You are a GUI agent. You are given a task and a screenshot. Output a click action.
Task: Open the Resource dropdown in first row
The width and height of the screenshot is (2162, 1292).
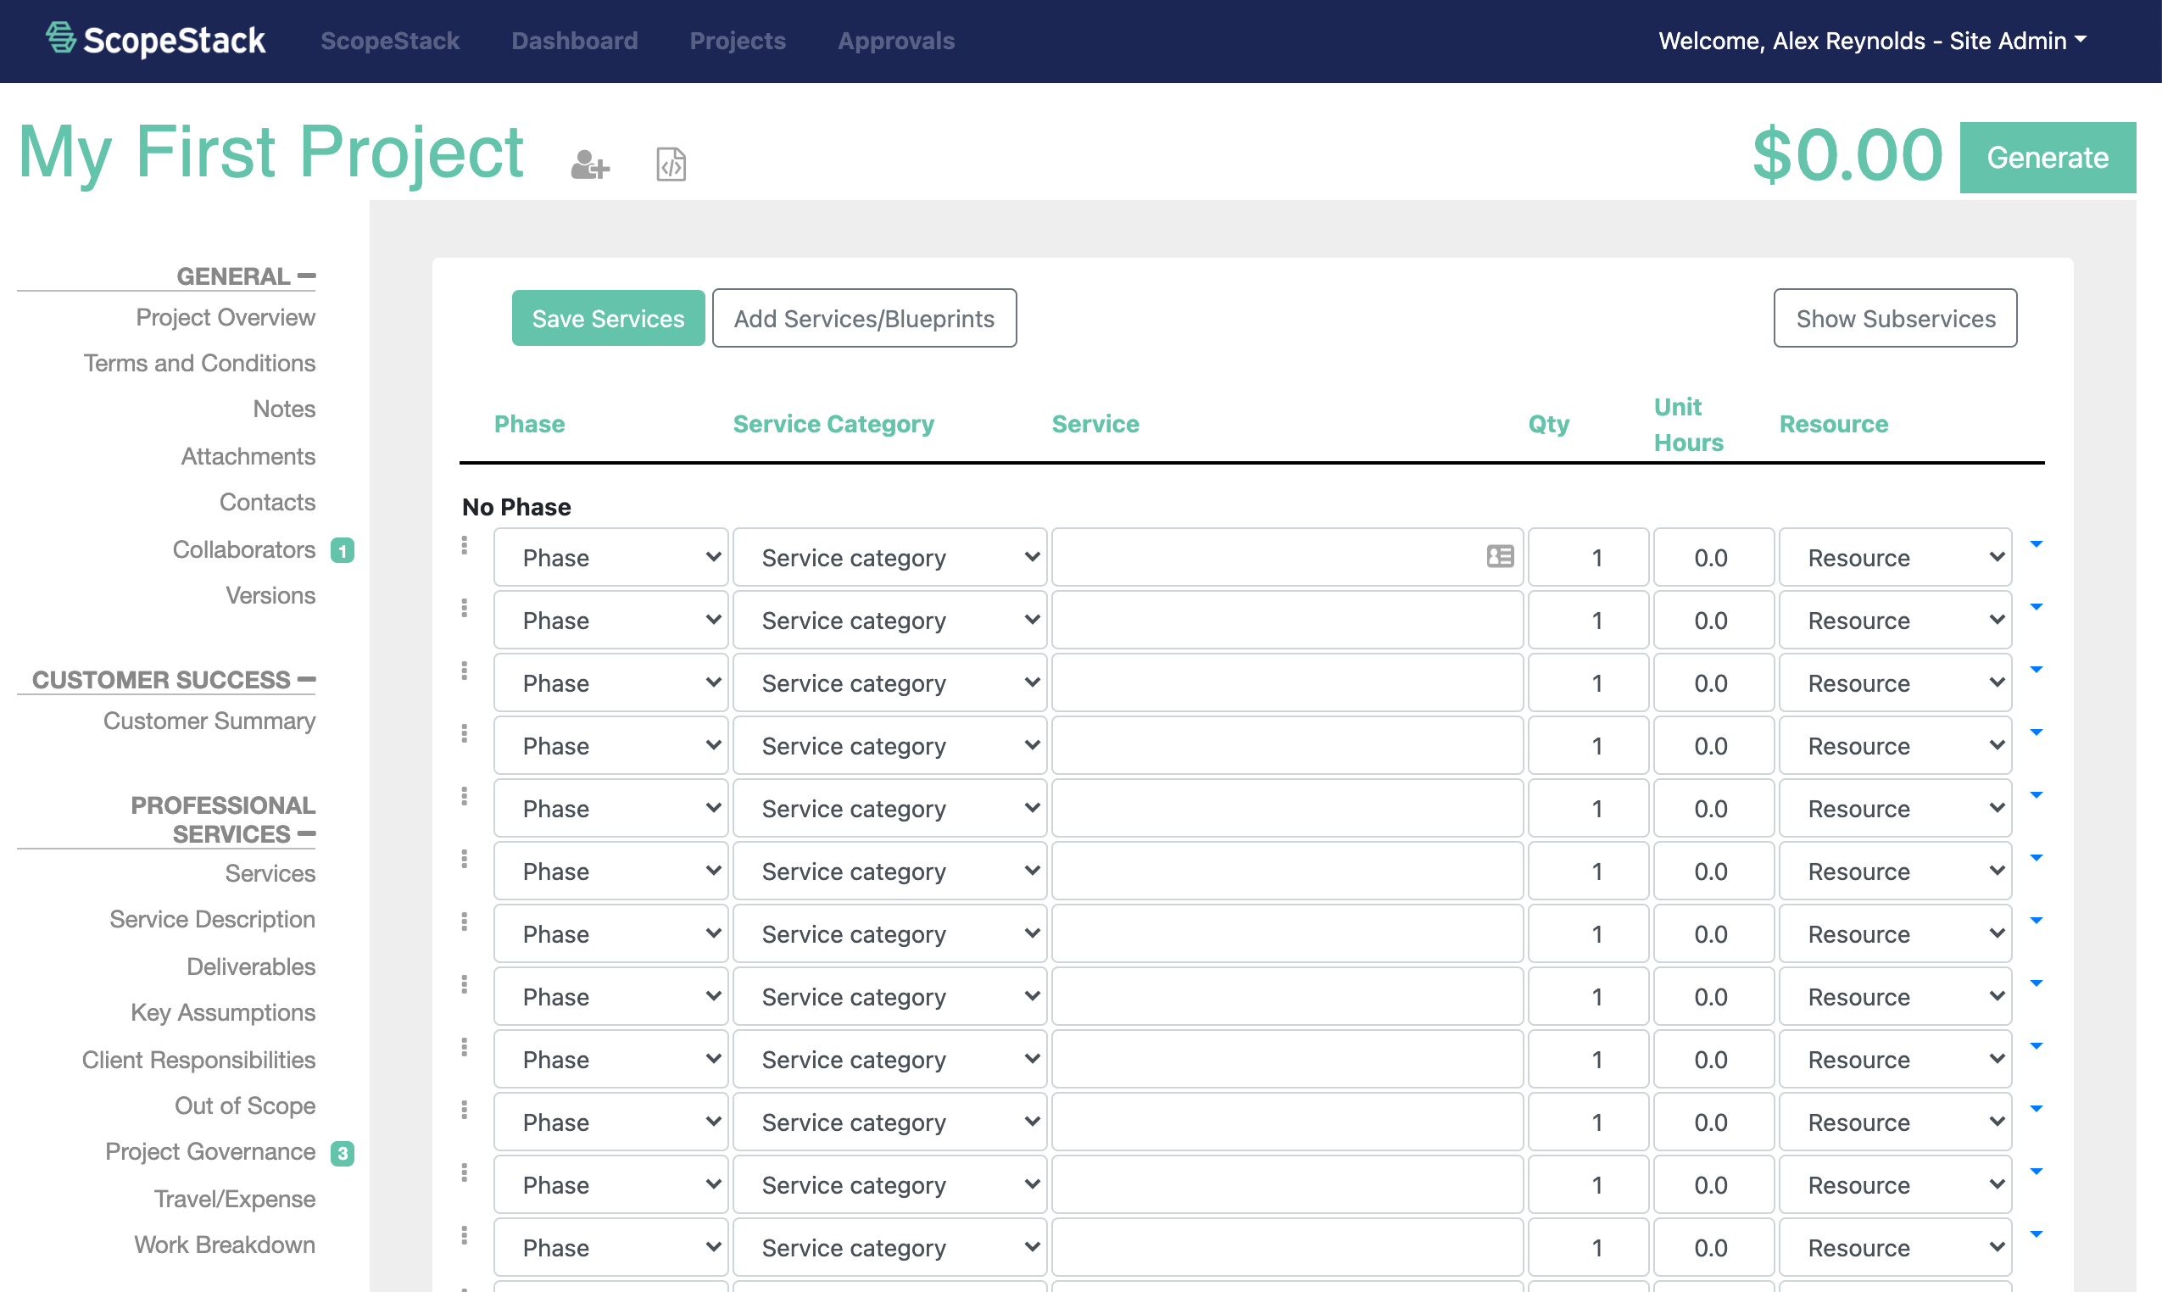point(1896,557)
